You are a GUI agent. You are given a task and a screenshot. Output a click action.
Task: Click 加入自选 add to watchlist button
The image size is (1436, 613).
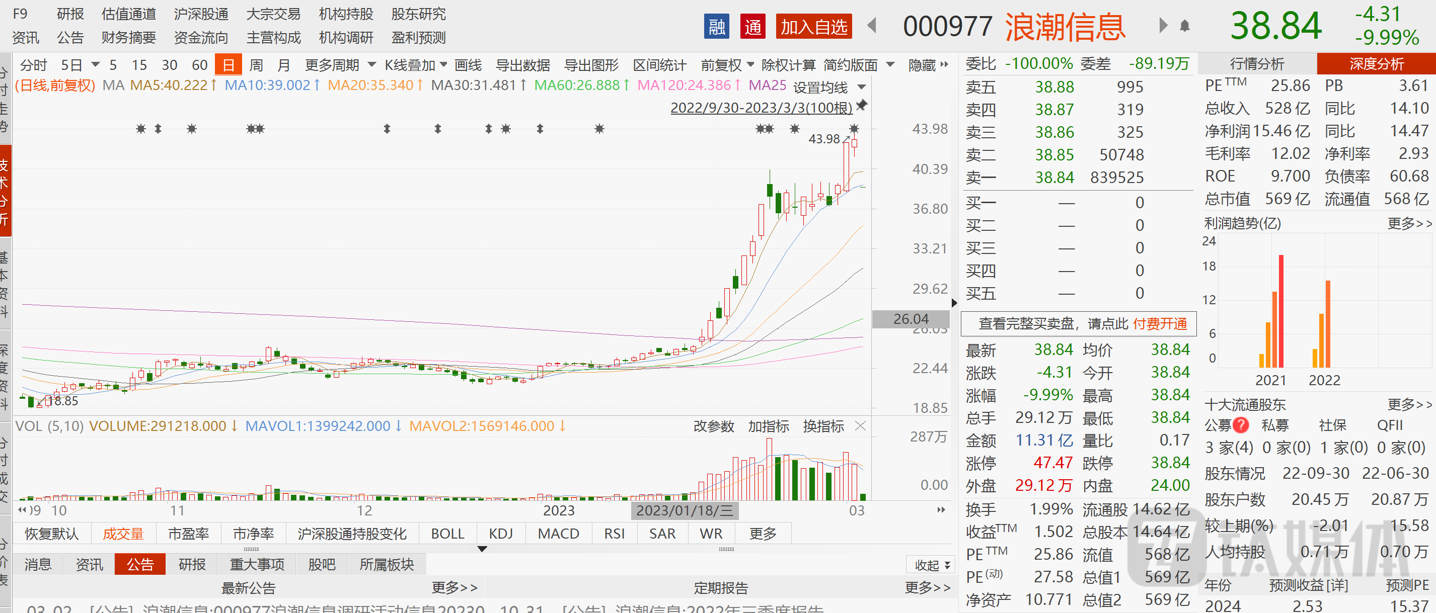(813, 26)
